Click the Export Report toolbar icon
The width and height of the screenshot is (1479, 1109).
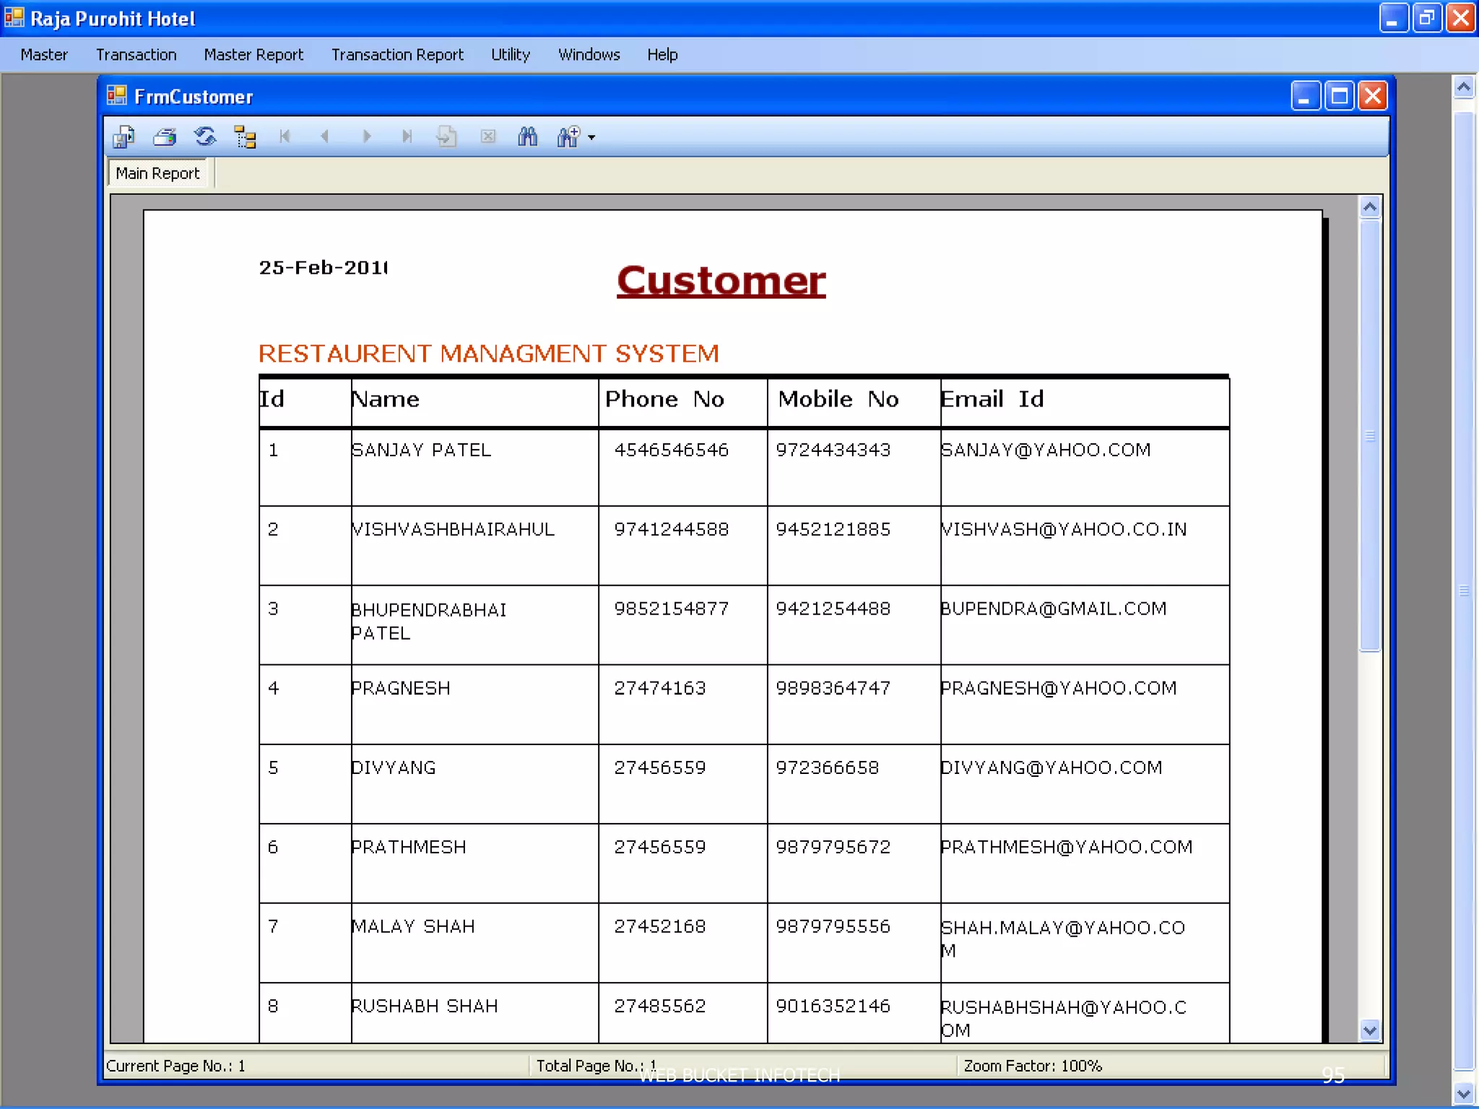(x=124, y=136)
